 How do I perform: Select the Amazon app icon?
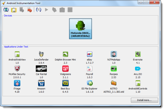point(41,83)
